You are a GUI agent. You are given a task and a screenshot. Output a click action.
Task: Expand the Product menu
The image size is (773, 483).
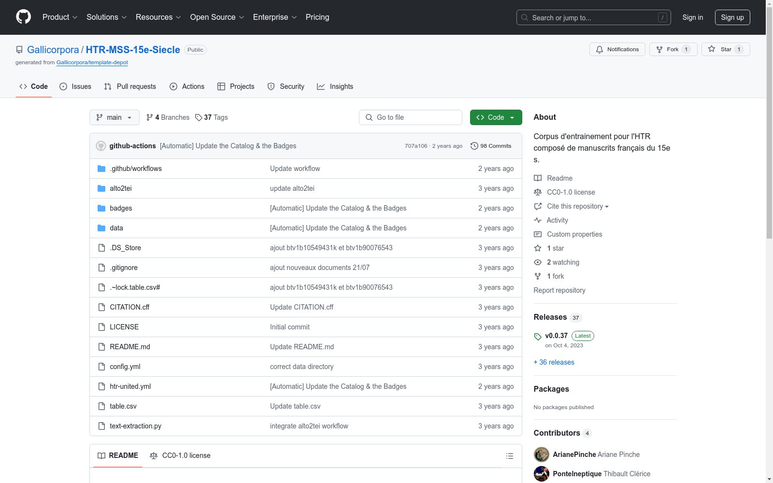[60, 17]
